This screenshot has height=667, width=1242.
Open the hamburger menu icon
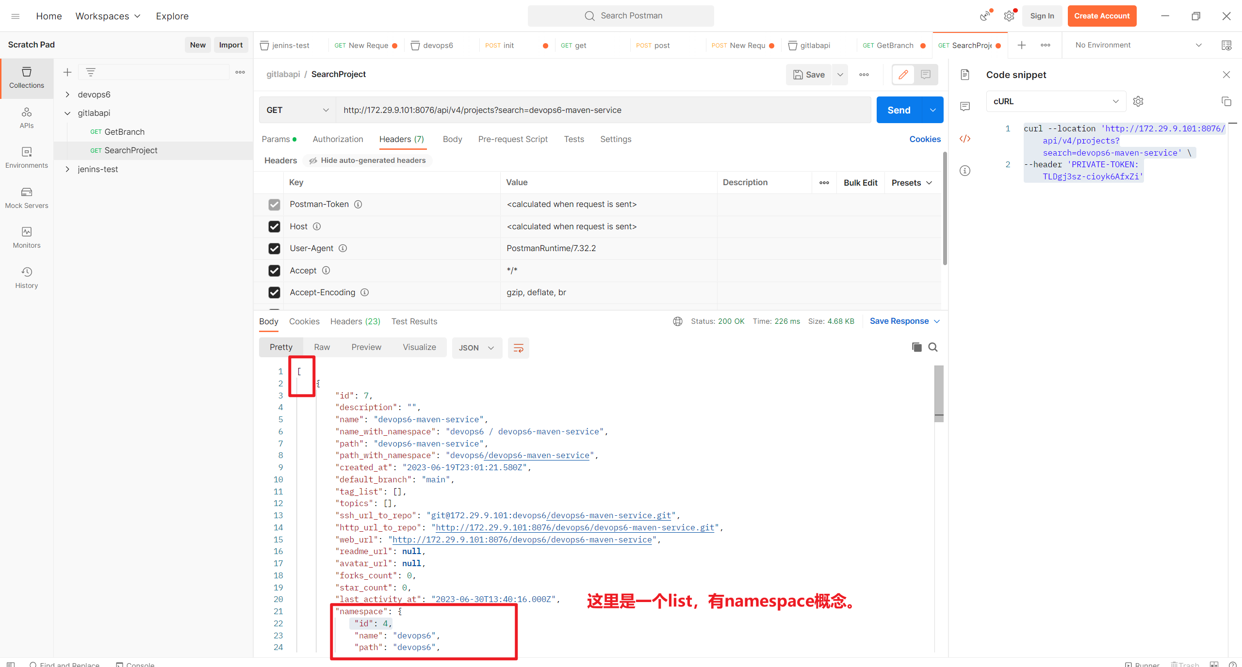(x=16, y=16)
